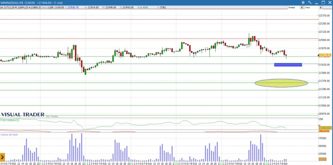Click the 22'375 price axis label
The image size is (333, 165).
[325, 16]
